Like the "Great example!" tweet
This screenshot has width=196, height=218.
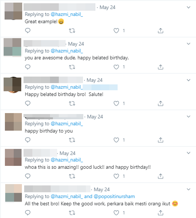(116, 31)
